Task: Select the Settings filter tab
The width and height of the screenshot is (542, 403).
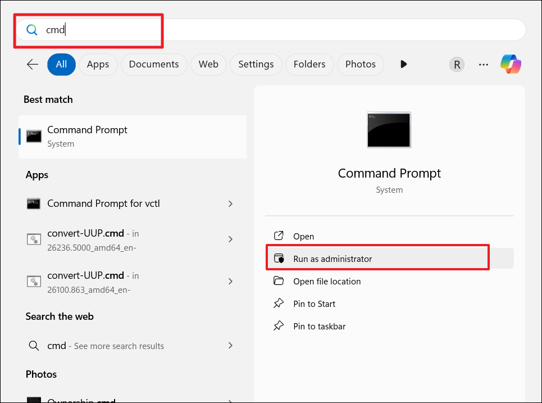Action: click(256, 65)
